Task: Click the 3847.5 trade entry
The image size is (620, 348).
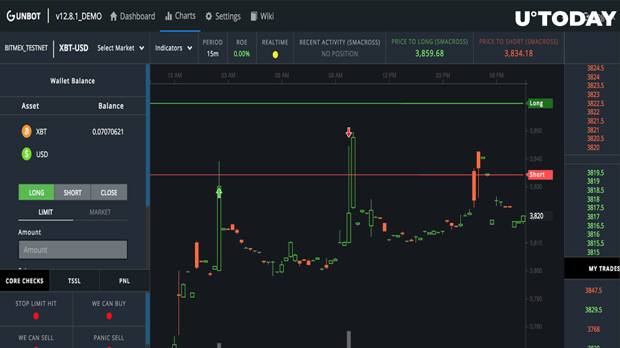Action: pyautogui.click(x=594, y=290)
